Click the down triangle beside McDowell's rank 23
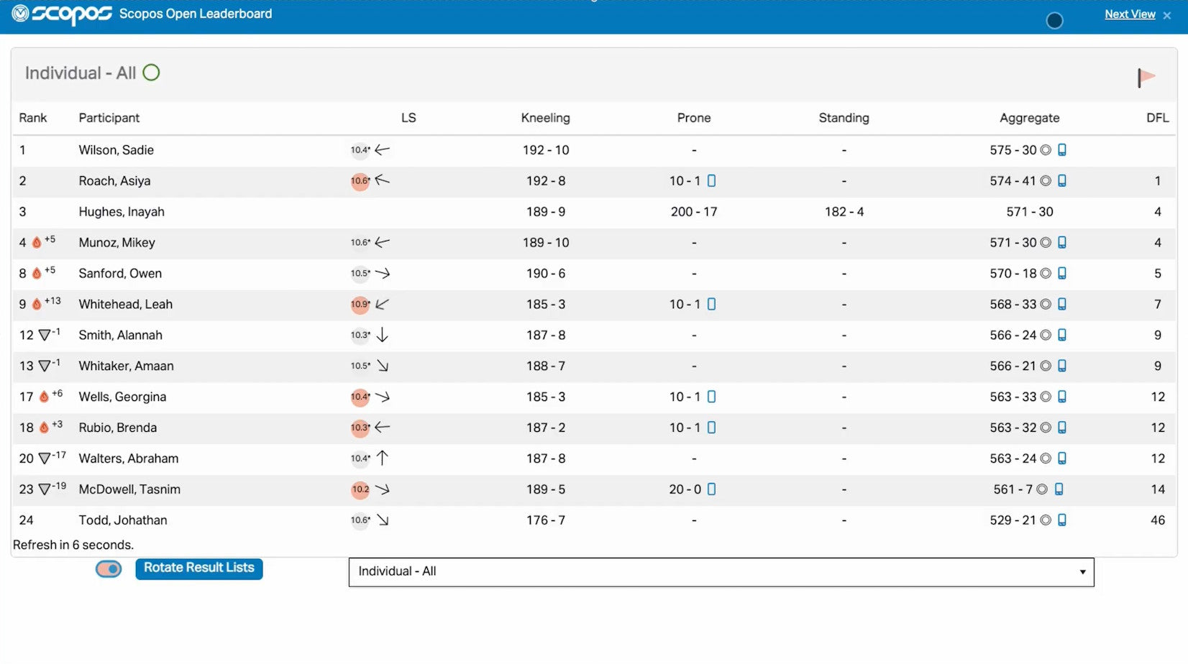Screen dimensions: 1188x664 (45, 489)
